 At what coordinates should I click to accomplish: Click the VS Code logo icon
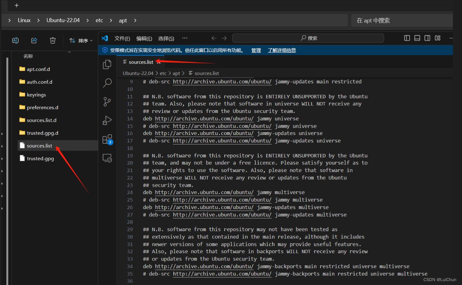click(x=105, y=38)
